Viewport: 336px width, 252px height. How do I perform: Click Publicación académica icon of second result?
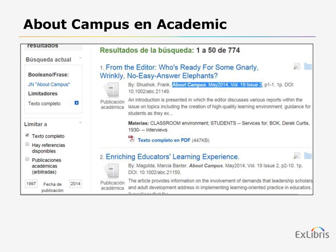[112, 171]
